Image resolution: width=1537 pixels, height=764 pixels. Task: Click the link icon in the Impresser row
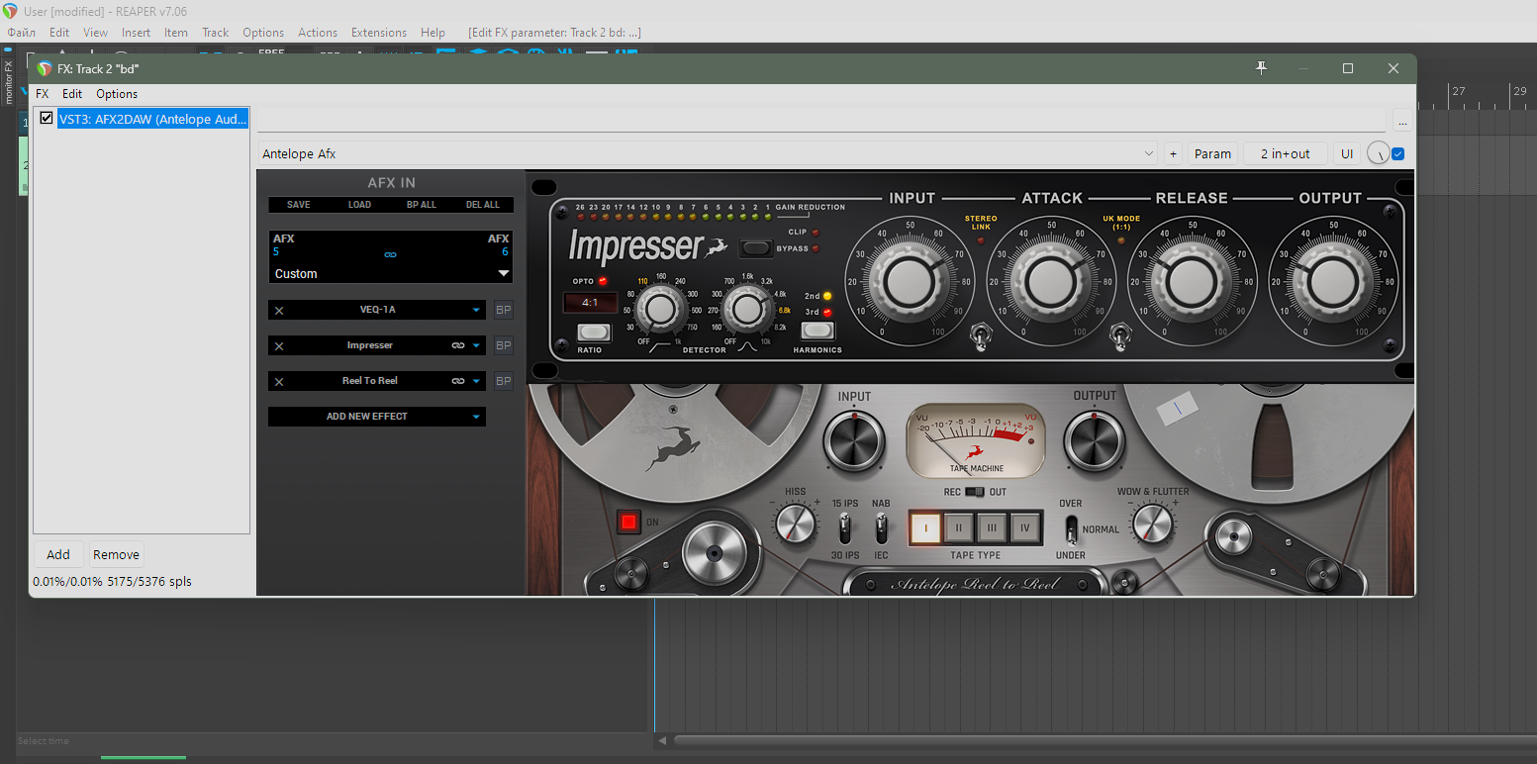coord(458,345)
